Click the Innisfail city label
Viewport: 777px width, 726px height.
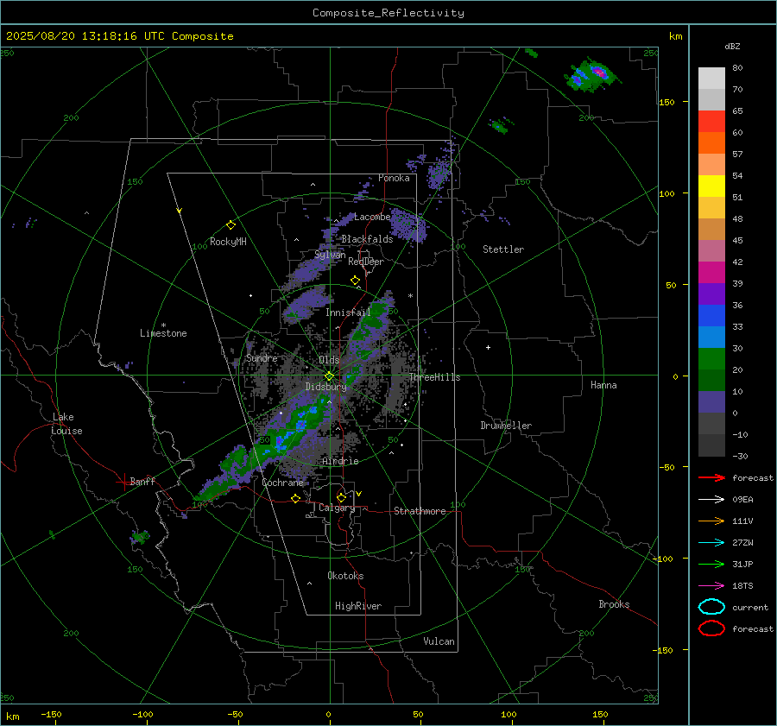coord(348,312)
